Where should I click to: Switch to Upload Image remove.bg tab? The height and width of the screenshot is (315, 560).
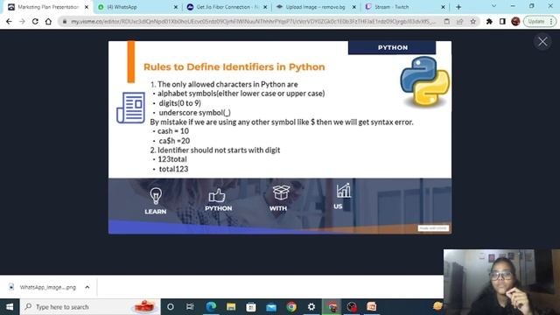click(316, 7)
